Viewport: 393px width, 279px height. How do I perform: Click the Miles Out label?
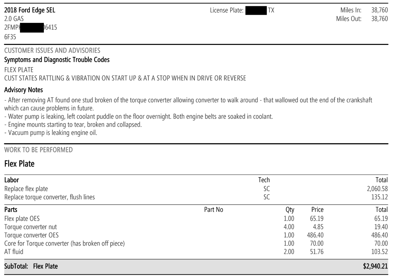coord(349,19)
